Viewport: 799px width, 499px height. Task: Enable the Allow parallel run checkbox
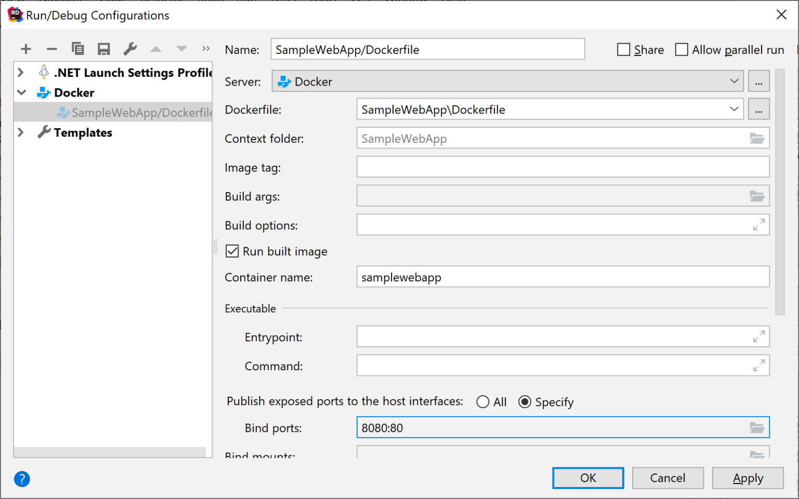(x=681, y=50)
